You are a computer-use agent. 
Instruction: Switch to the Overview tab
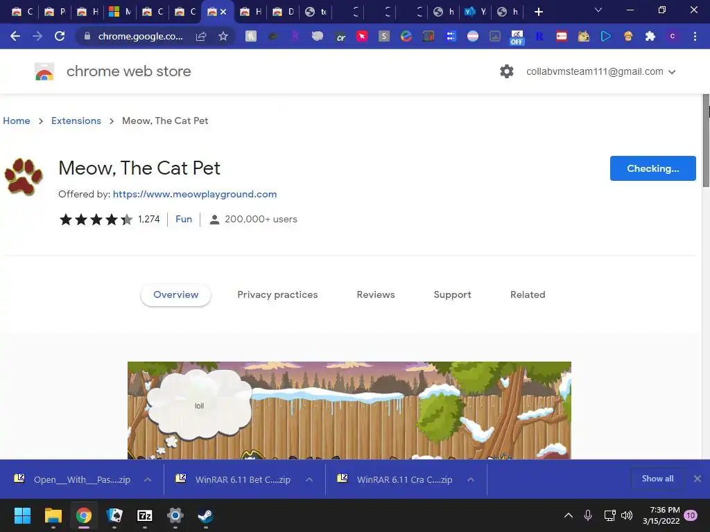175,294
